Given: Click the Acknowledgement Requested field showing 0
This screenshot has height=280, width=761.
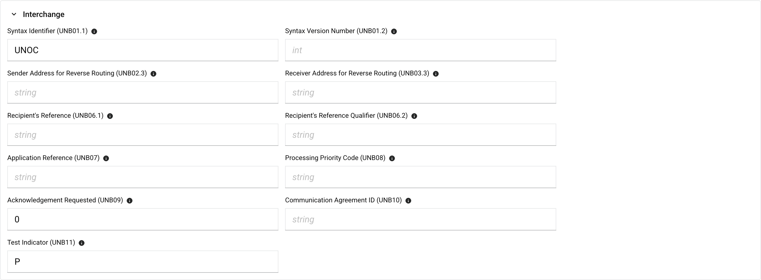Looking at the screenshot, I should coord(143,219).
